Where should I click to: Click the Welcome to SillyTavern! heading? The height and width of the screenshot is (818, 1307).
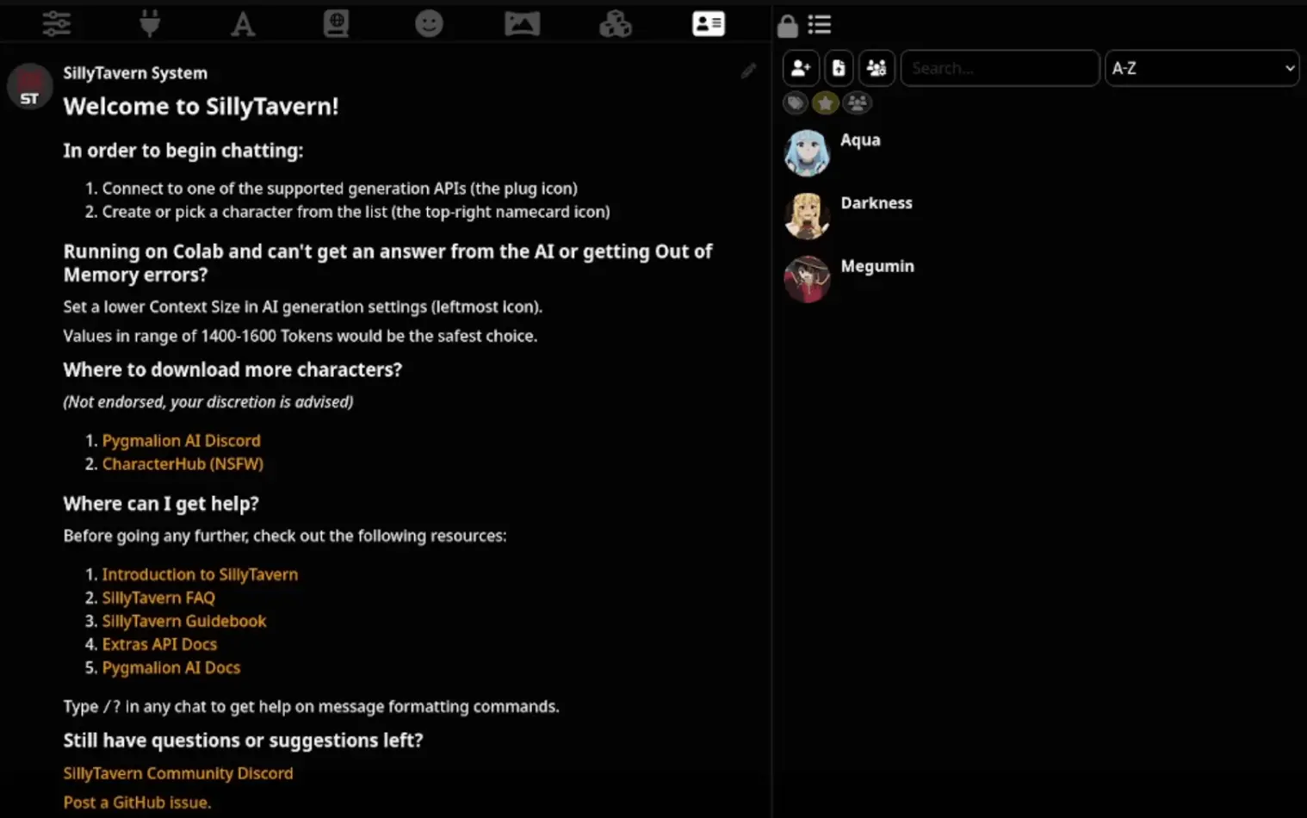[201, 106]
